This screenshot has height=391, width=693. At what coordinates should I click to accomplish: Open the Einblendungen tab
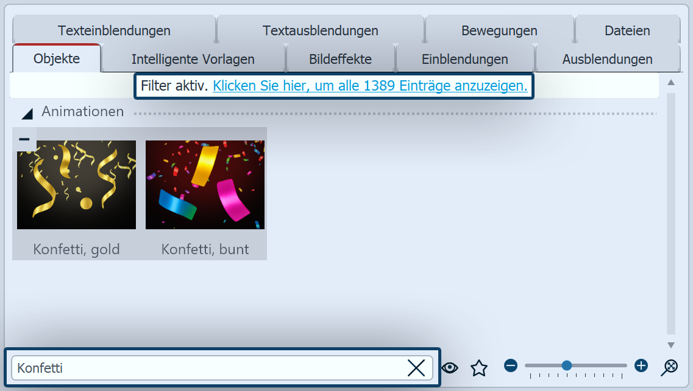click(x=465, y=59)
